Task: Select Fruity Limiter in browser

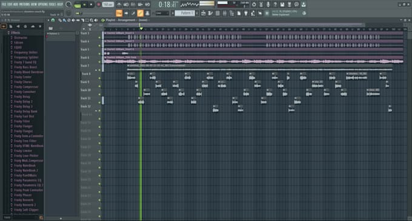Action: pyautogui.click(x=23, y=151)
